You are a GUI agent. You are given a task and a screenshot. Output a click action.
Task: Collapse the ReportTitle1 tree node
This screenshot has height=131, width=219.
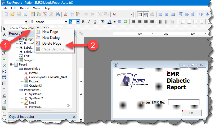pyautogui.click(x=16, y=69)
